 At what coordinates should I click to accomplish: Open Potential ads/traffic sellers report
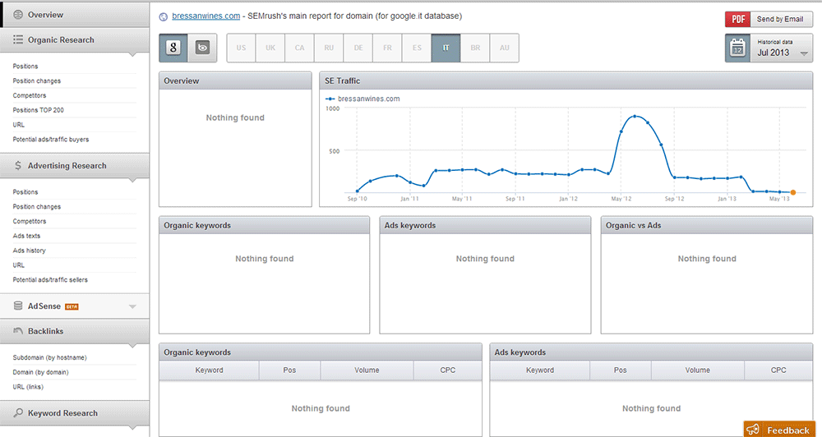[50, 280]
